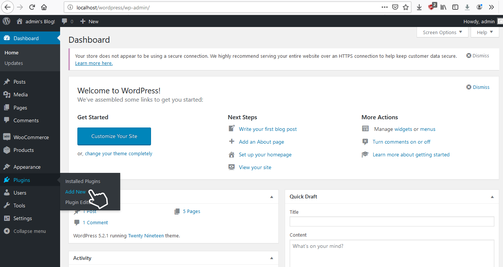The image size is (503, 267).
Task: Click the WordPress logo in admin bar
Action: (x=6, y=21)
